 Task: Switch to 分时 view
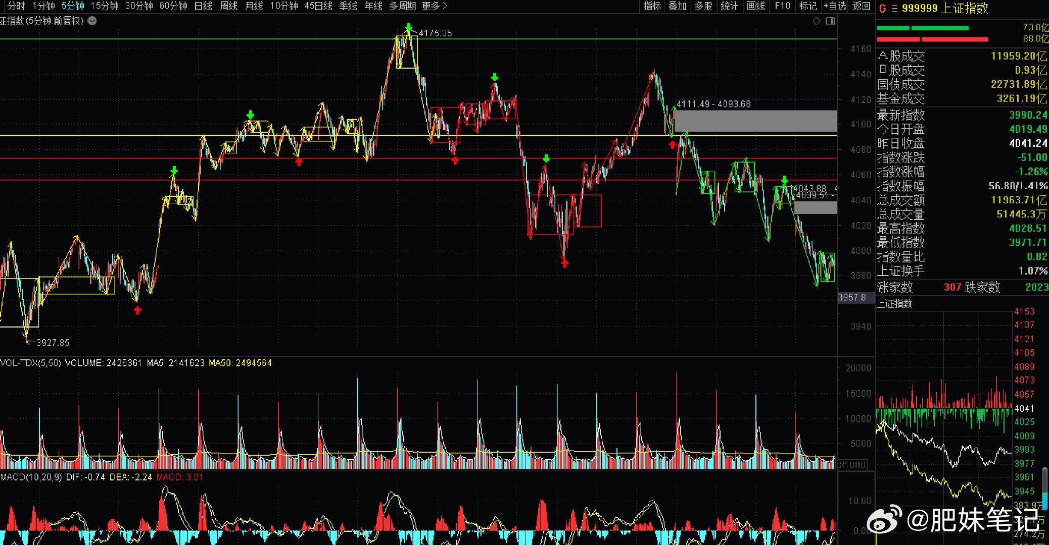coord(16,6)
